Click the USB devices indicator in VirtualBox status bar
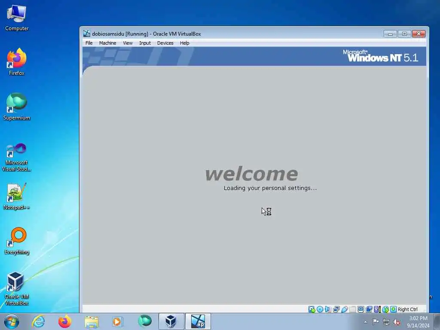This screenshot has width=440, height=330. point(345,309)
